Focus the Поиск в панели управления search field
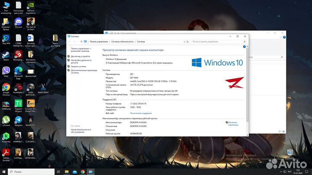This screenshot has width=312, height=175. pos(219,41)
